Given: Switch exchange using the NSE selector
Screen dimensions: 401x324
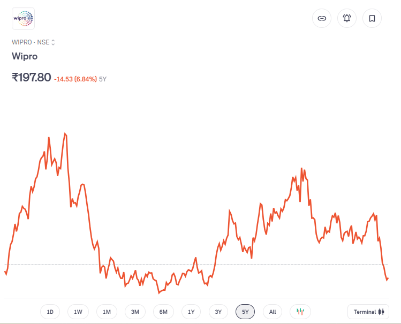Looking at the screenshot, I should (46, 42).
